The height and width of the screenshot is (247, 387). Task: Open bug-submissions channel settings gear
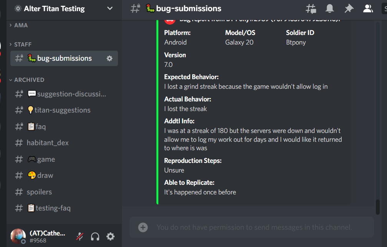110,58
